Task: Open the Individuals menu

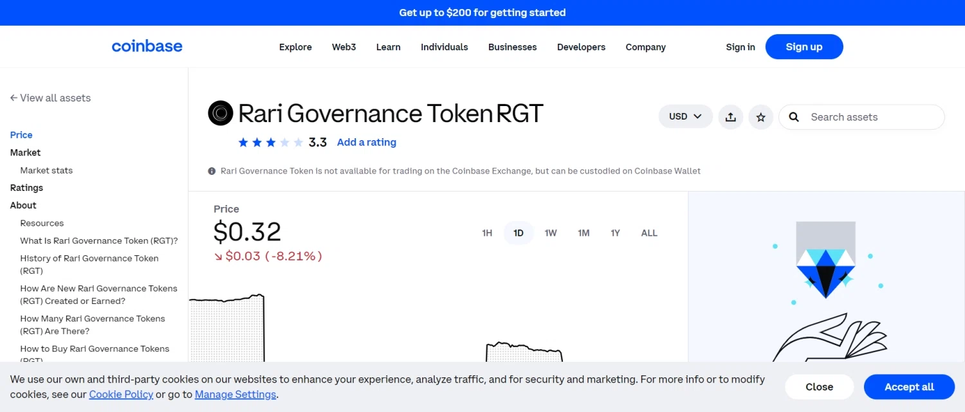Action: pyautogui.click(x=445, y=47)
